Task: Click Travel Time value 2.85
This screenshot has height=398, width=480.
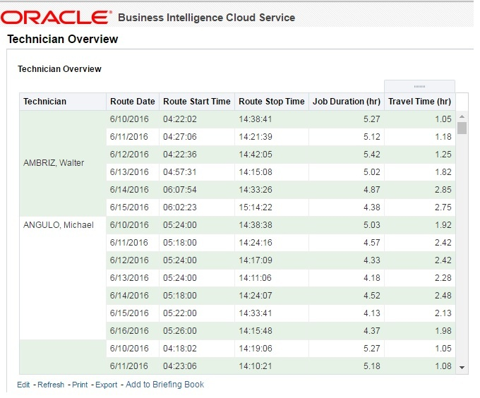Action: click(x=443, y=190)
